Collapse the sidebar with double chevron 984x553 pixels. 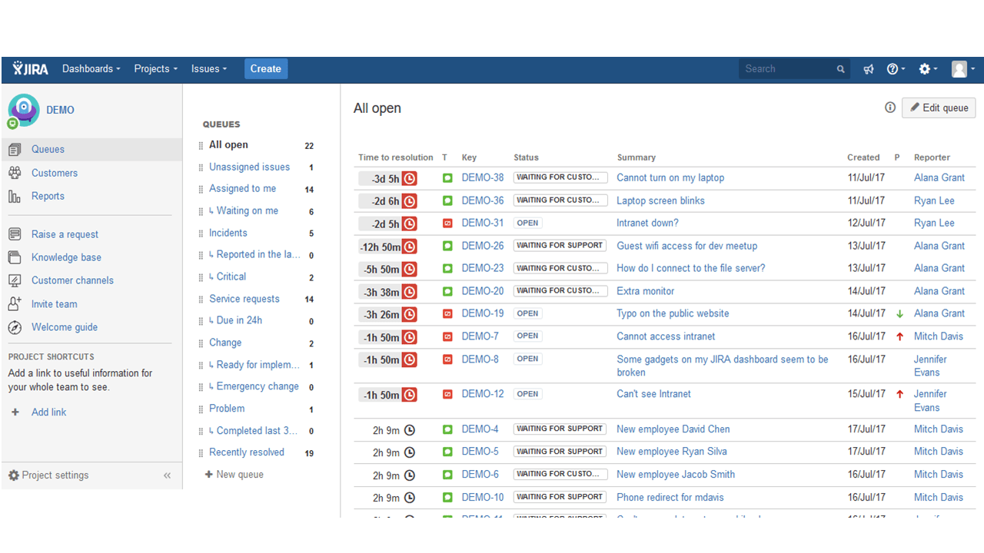click(167, 475)
